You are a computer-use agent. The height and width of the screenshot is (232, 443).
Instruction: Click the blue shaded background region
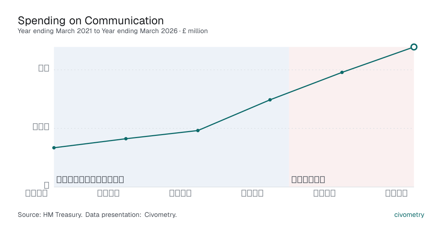tap(171, 117)
